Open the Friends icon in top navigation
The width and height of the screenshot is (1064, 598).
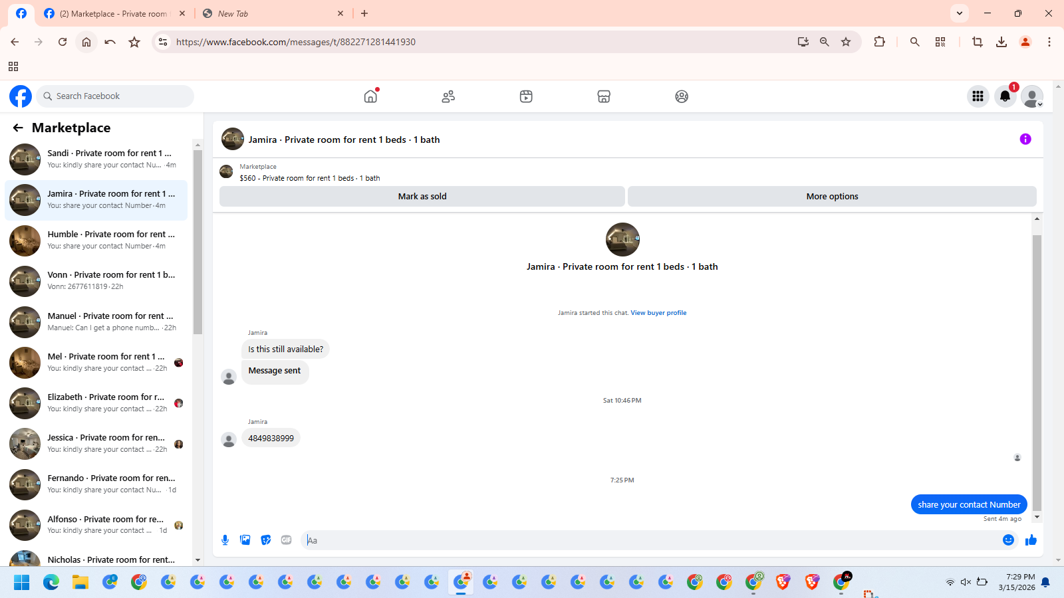pos(448,96)
